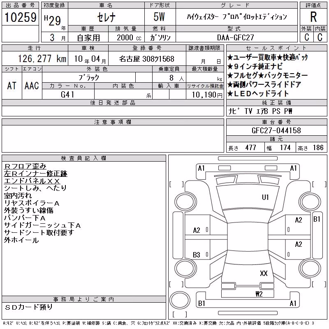Viewport: 329px width, 329px height.
Task: Select the fuel type ガソリン
Action: coord(160,37)
